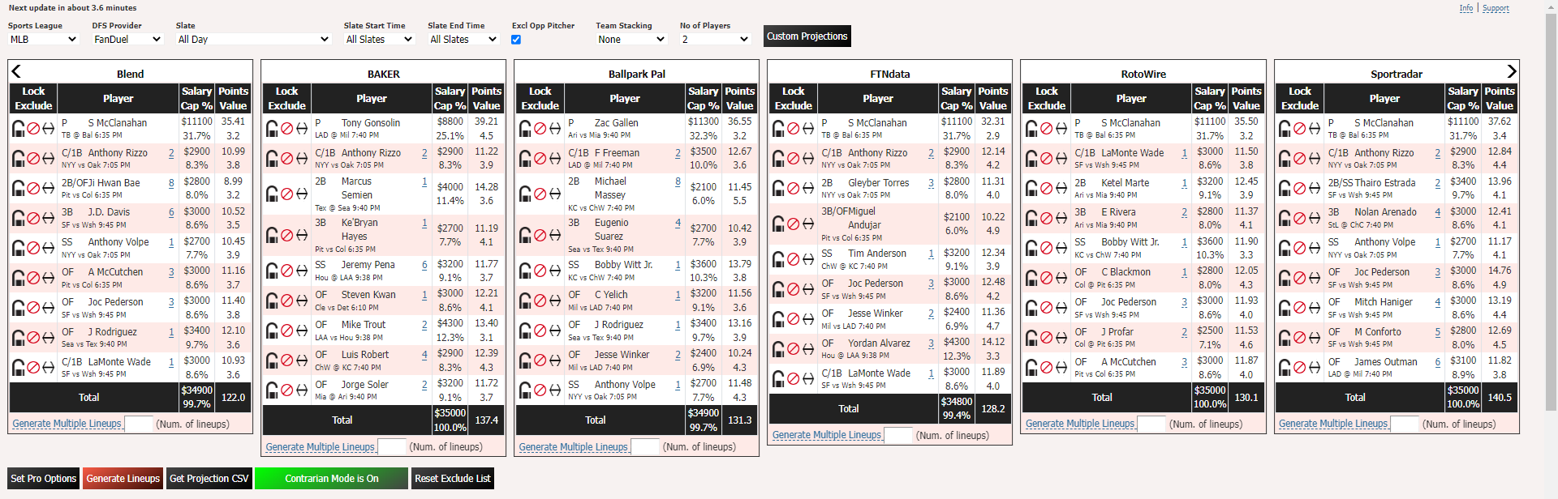Lock A McCutchen in the Blend lineup

pyautogui.click(x=18, y=278)
